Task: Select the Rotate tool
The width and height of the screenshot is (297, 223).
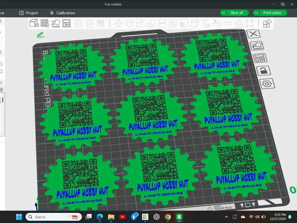Action: click(129, 23)
